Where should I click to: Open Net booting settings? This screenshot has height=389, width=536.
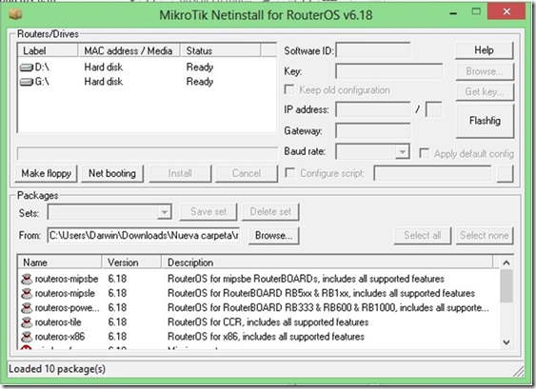(x=112, y=173)
